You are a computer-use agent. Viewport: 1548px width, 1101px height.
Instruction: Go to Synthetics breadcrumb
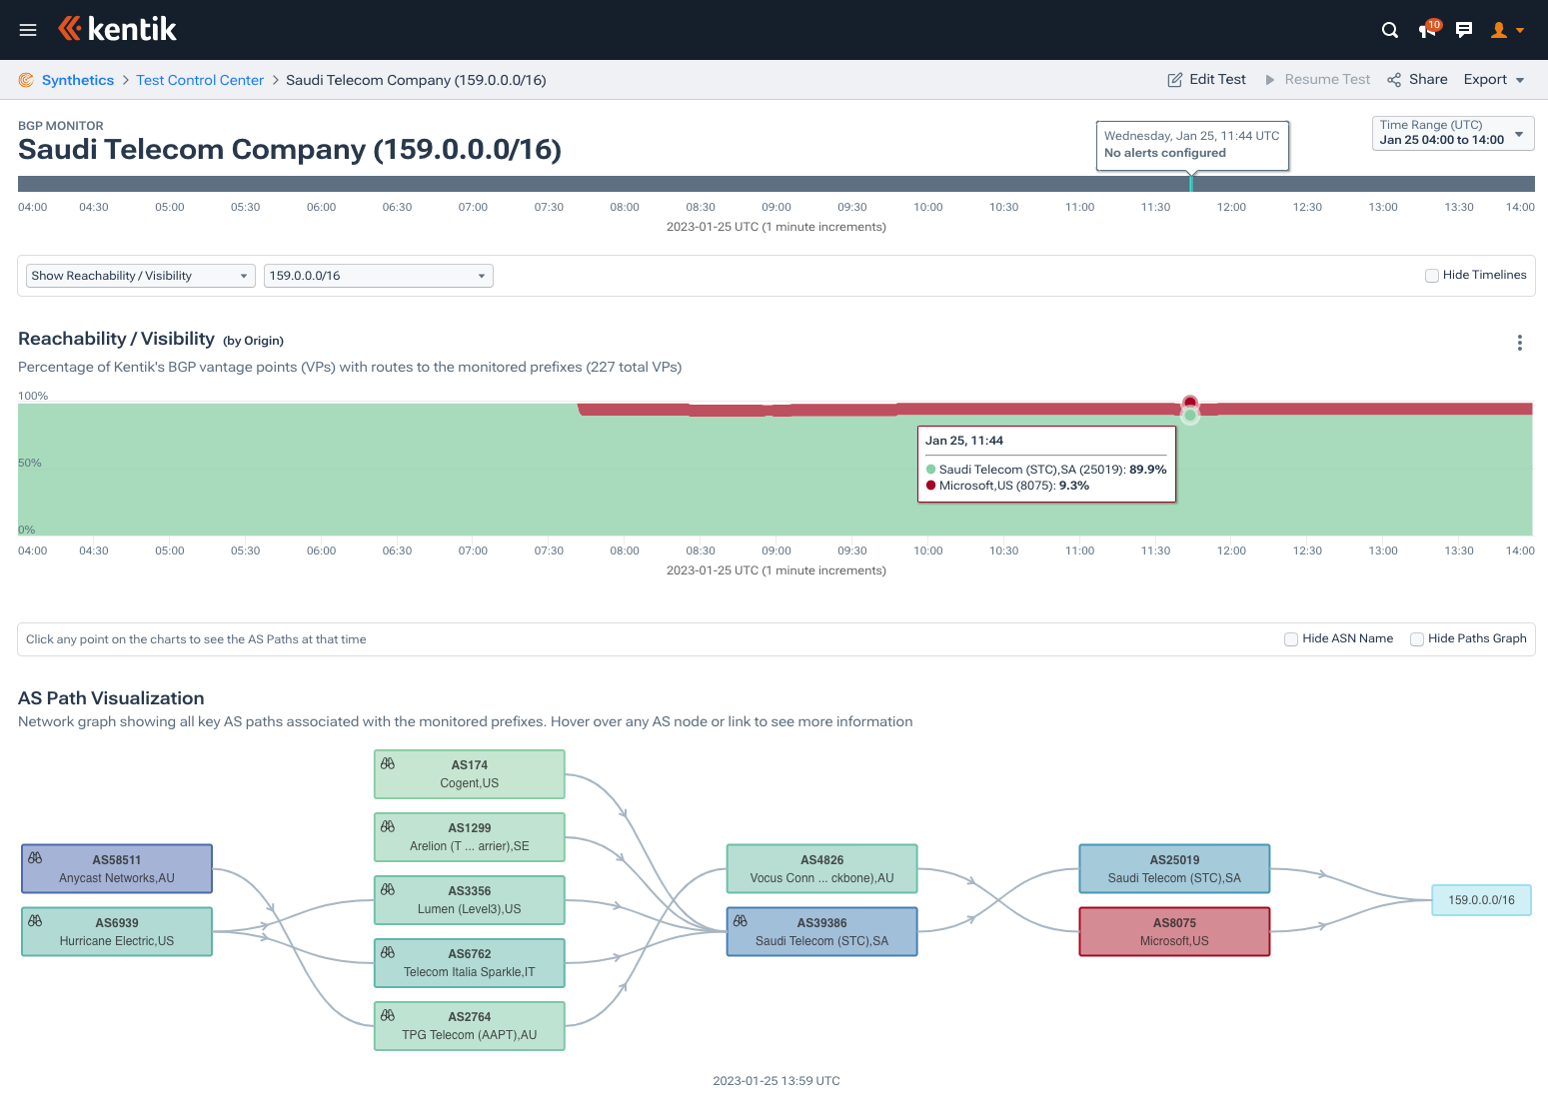(x=78, y=80)
